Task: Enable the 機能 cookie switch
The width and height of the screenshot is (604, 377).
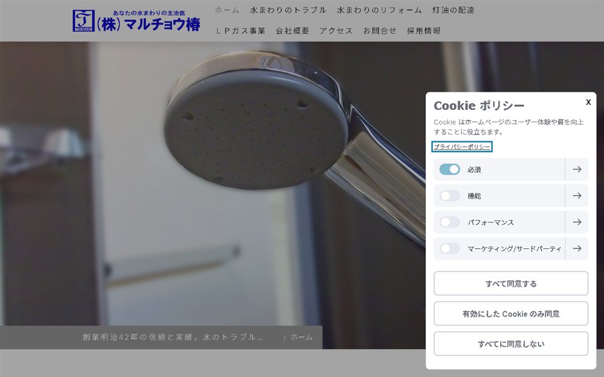Action: (x=449, y=196)
